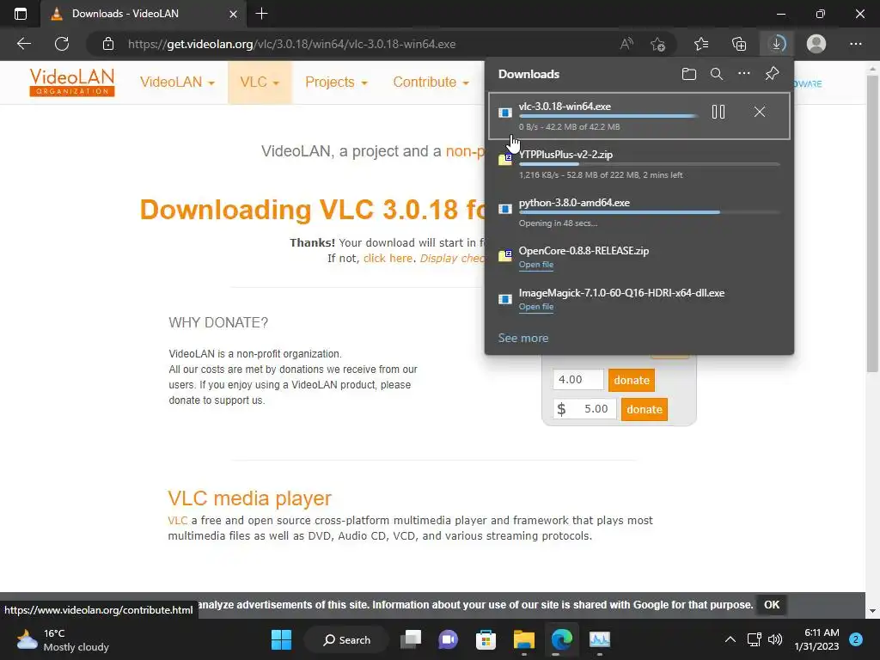The image size is (880, 660).
Task: Click the vlc-3.0.18 download progress bar
Action: (608, 116)
